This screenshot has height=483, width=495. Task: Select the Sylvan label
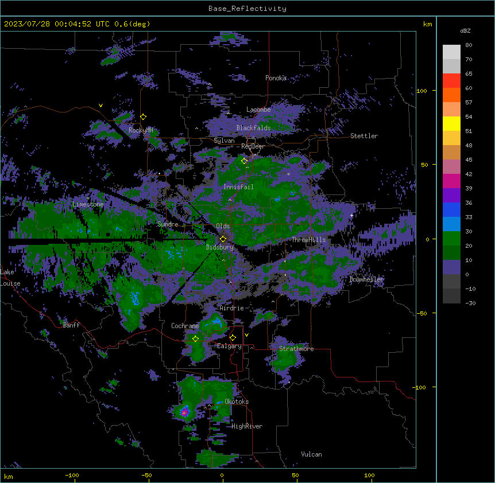pyautogui.click(x=224, y=141)
